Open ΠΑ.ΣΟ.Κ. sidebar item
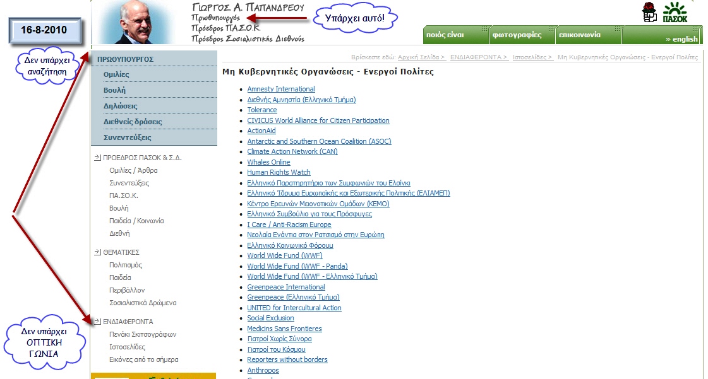 [124, 195]
